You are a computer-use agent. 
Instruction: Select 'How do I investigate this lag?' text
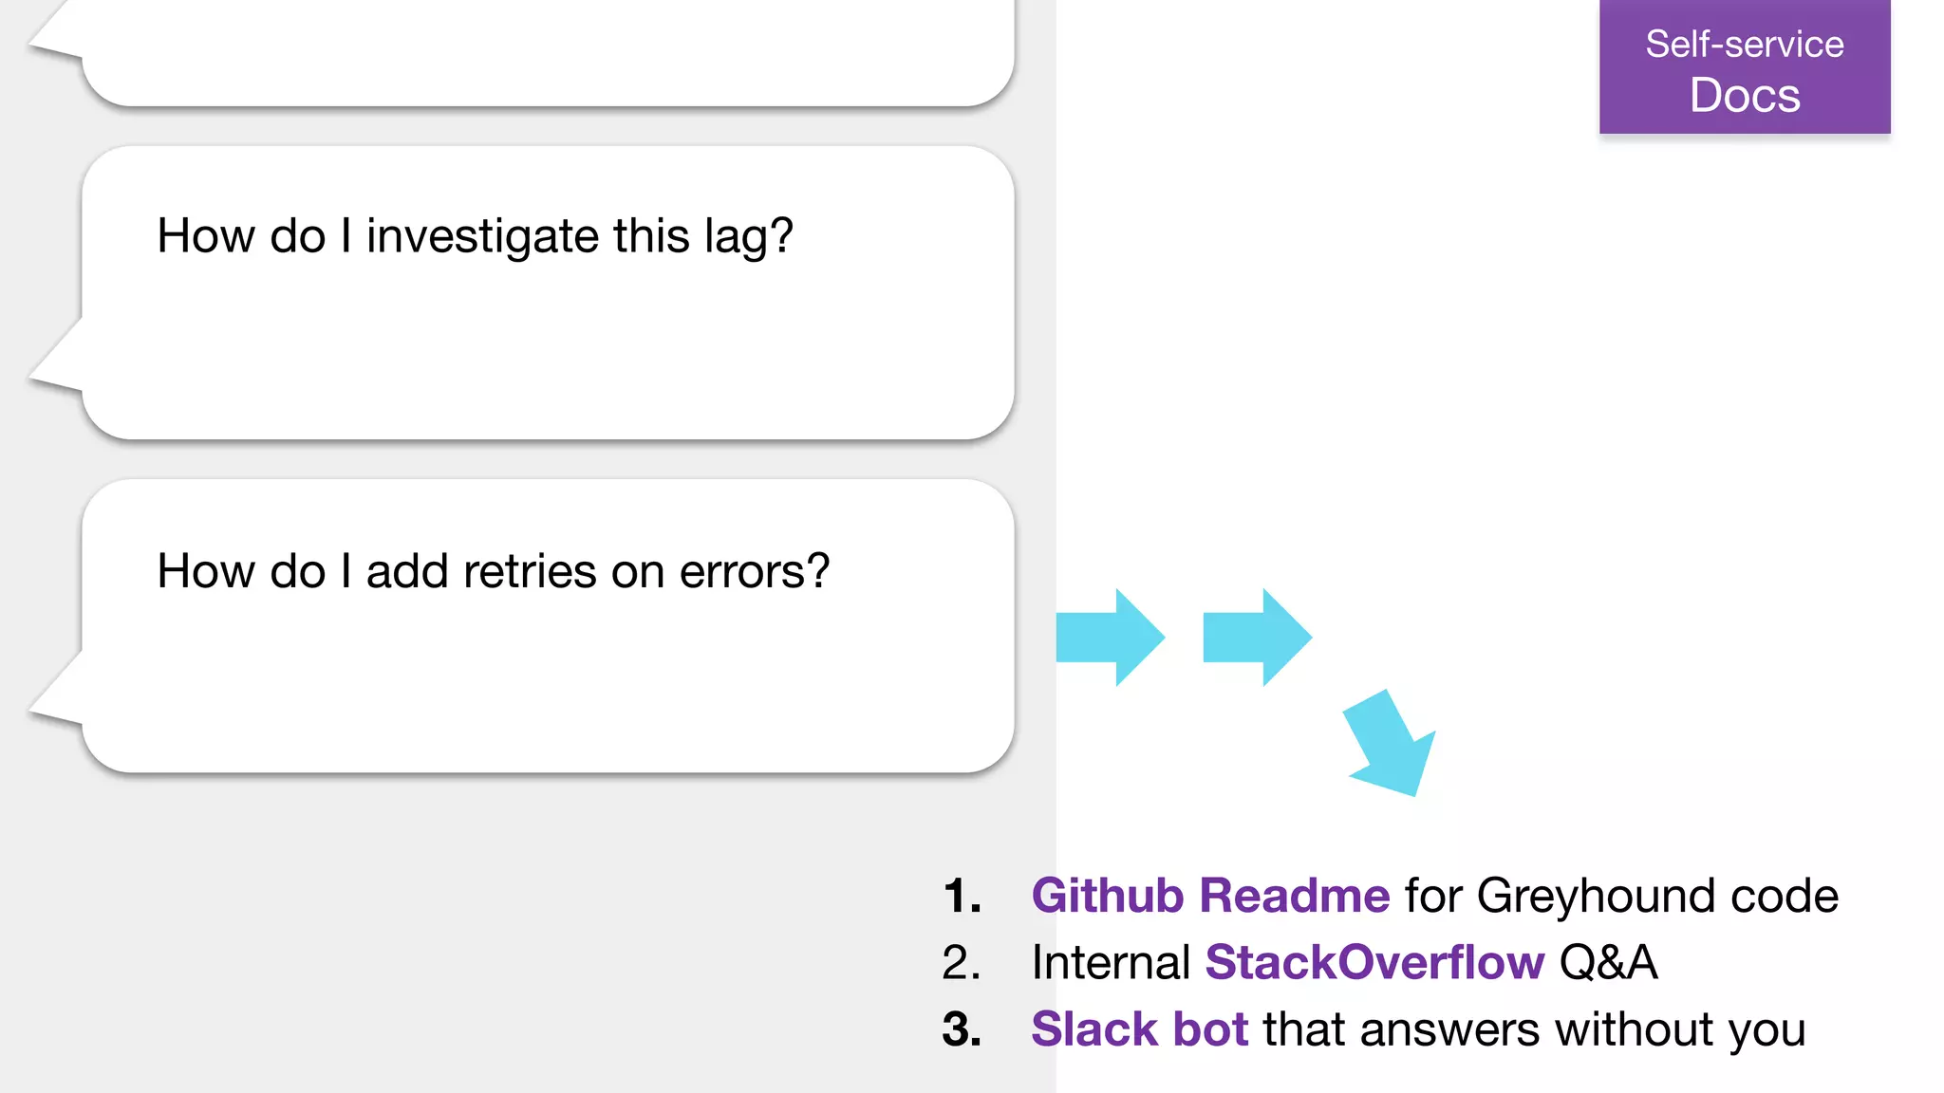(475, 235)
